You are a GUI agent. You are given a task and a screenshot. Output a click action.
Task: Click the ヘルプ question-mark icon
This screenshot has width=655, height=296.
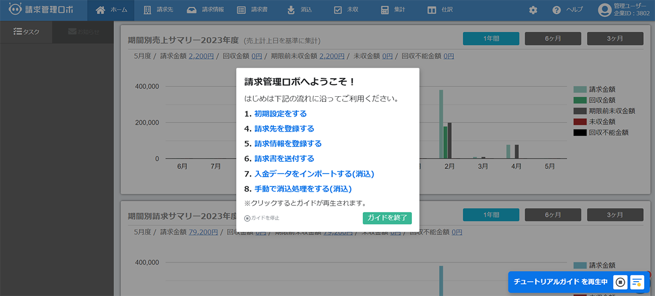point(557,10)
